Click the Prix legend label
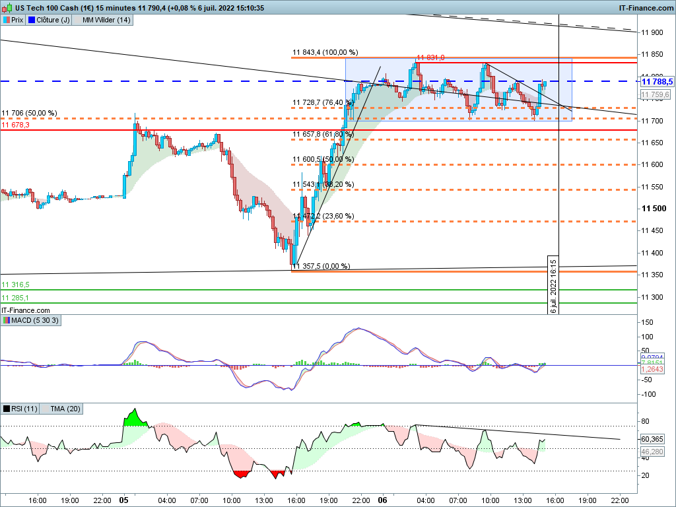Screen dimensions: 676x507 click(x=17, y=20)
